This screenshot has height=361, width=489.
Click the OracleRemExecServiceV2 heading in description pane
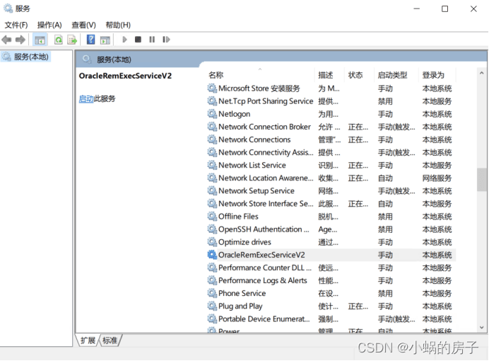coord(125,76)
